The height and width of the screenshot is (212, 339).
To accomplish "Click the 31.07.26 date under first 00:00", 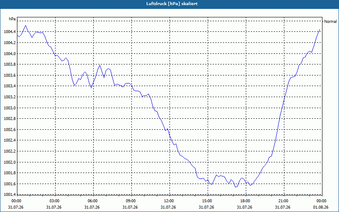I will [16, 207].
